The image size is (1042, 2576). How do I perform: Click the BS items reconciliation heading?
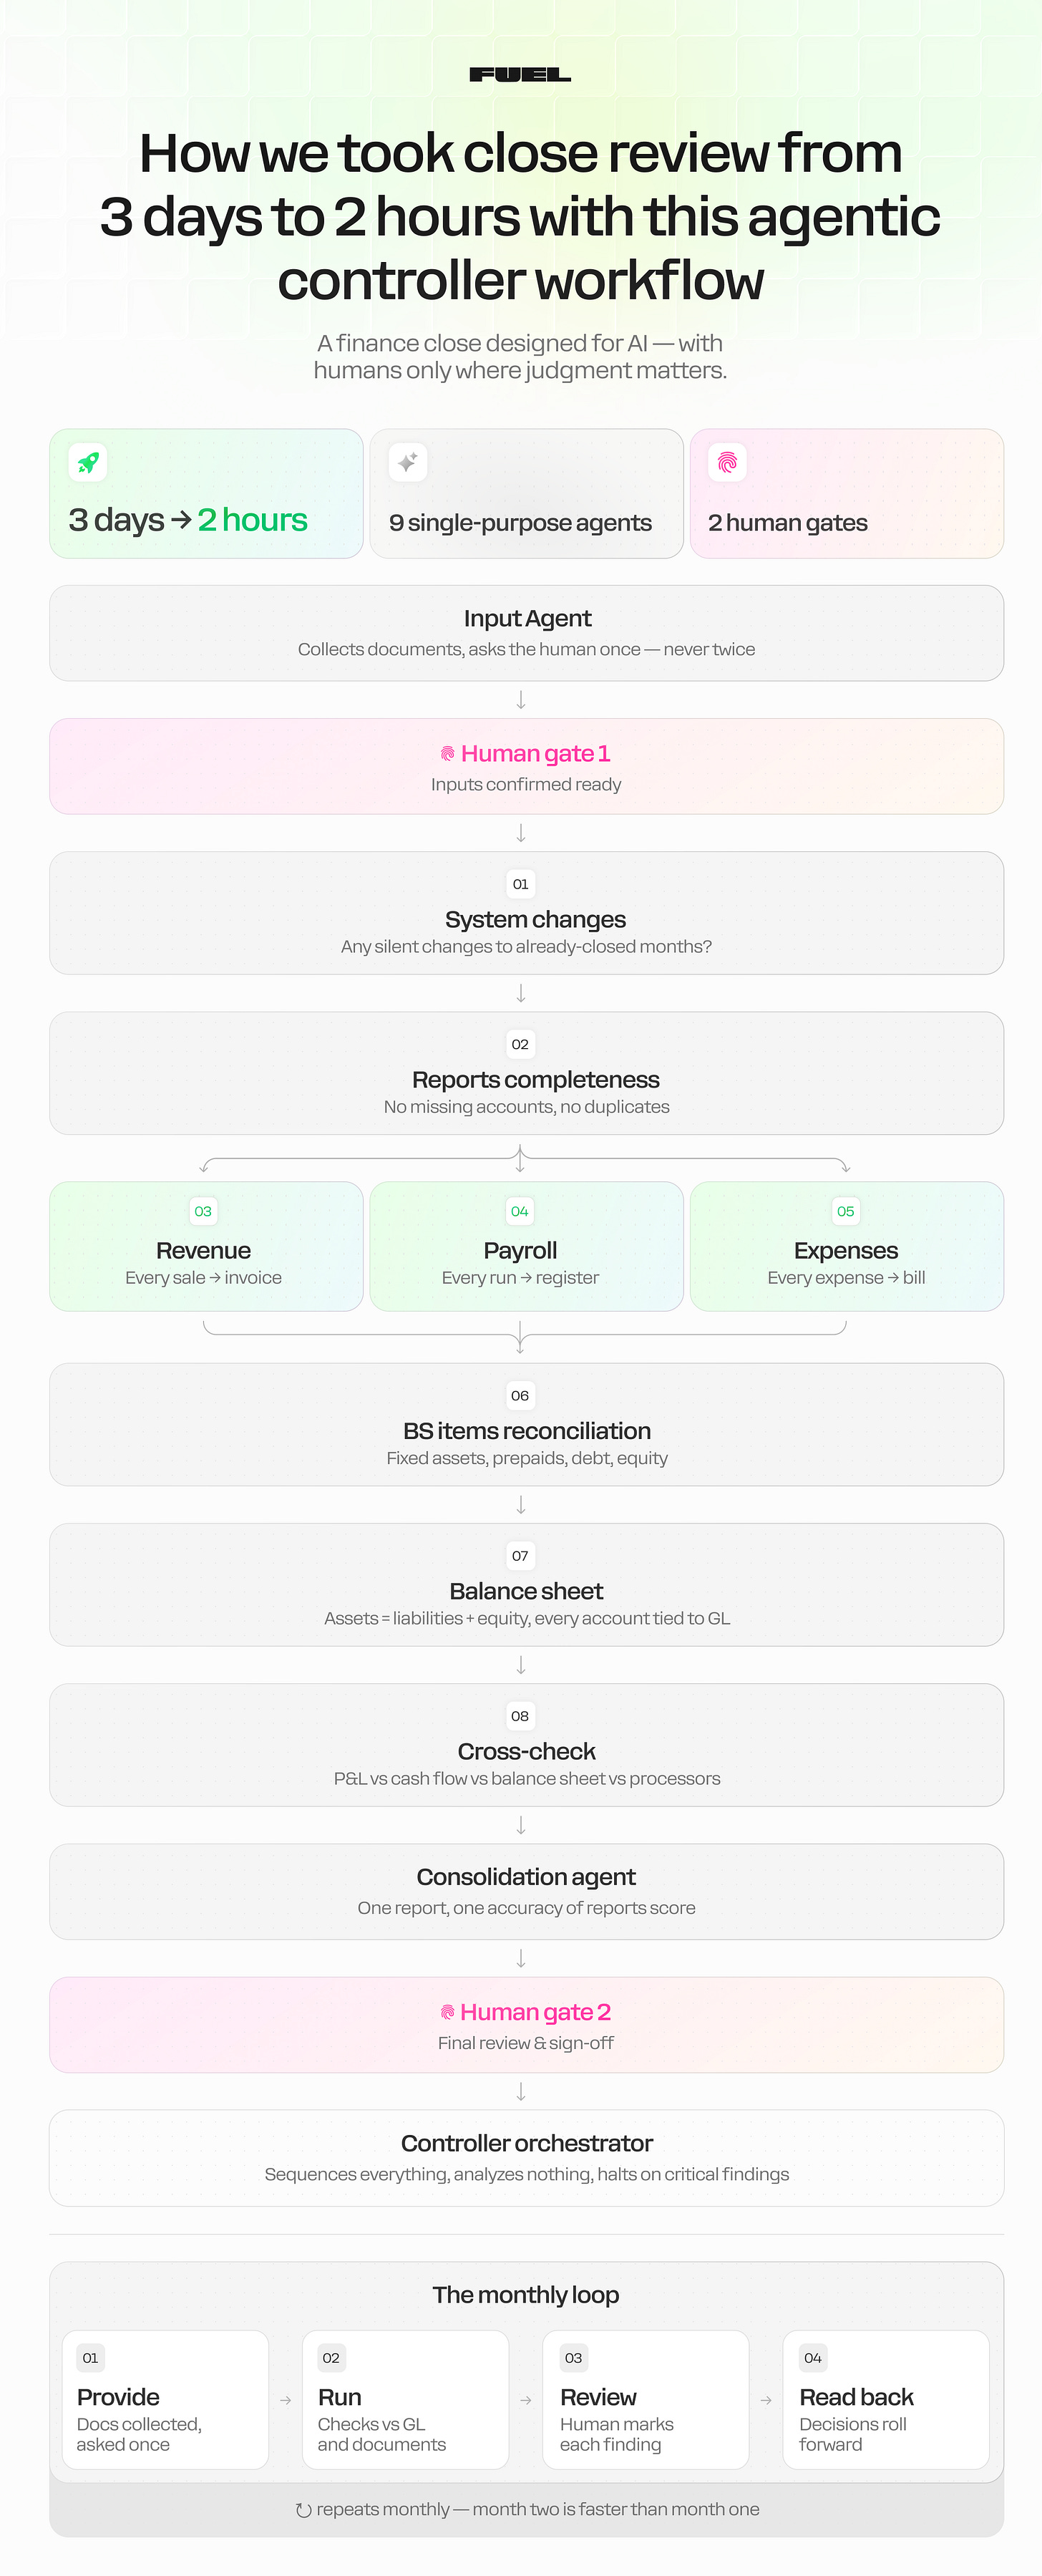point(526,1431)
